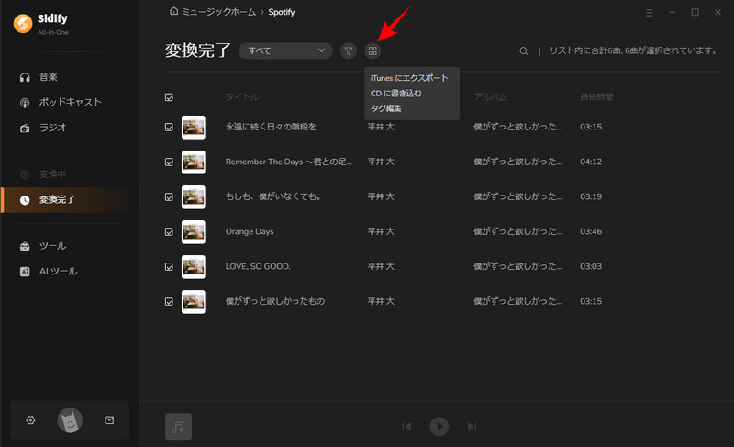Click the filter funnel icon

[349, 51]
